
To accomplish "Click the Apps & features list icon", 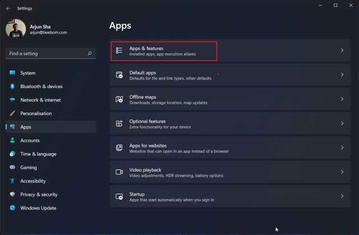I will [119, 50].
